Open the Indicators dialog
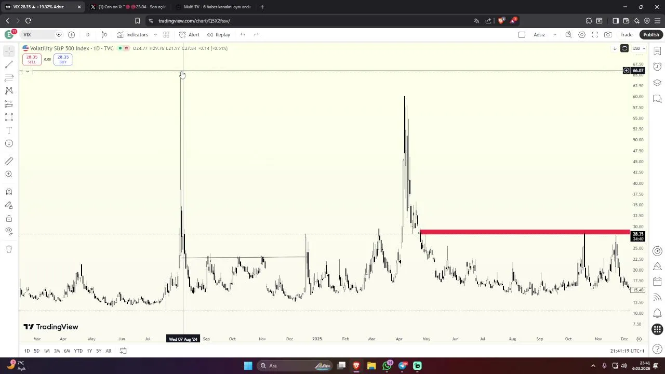The width and height of the screenshot is (665, 374). coord(132,35)
